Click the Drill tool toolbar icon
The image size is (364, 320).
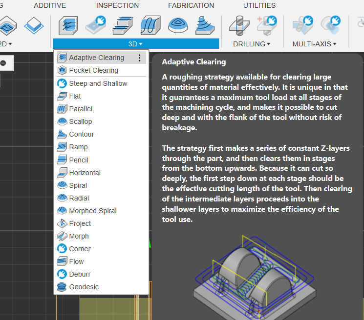(239, 24)
